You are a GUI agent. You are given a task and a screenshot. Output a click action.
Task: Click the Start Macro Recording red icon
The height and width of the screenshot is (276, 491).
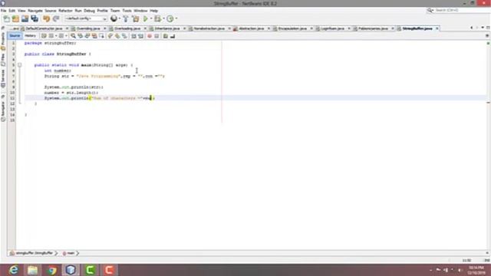coord(150,36)
